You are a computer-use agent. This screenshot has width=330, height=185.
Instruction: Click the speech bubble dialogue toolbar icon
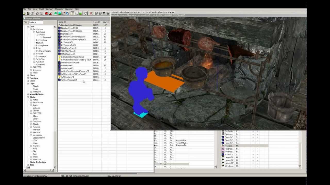tap(86, 13)
